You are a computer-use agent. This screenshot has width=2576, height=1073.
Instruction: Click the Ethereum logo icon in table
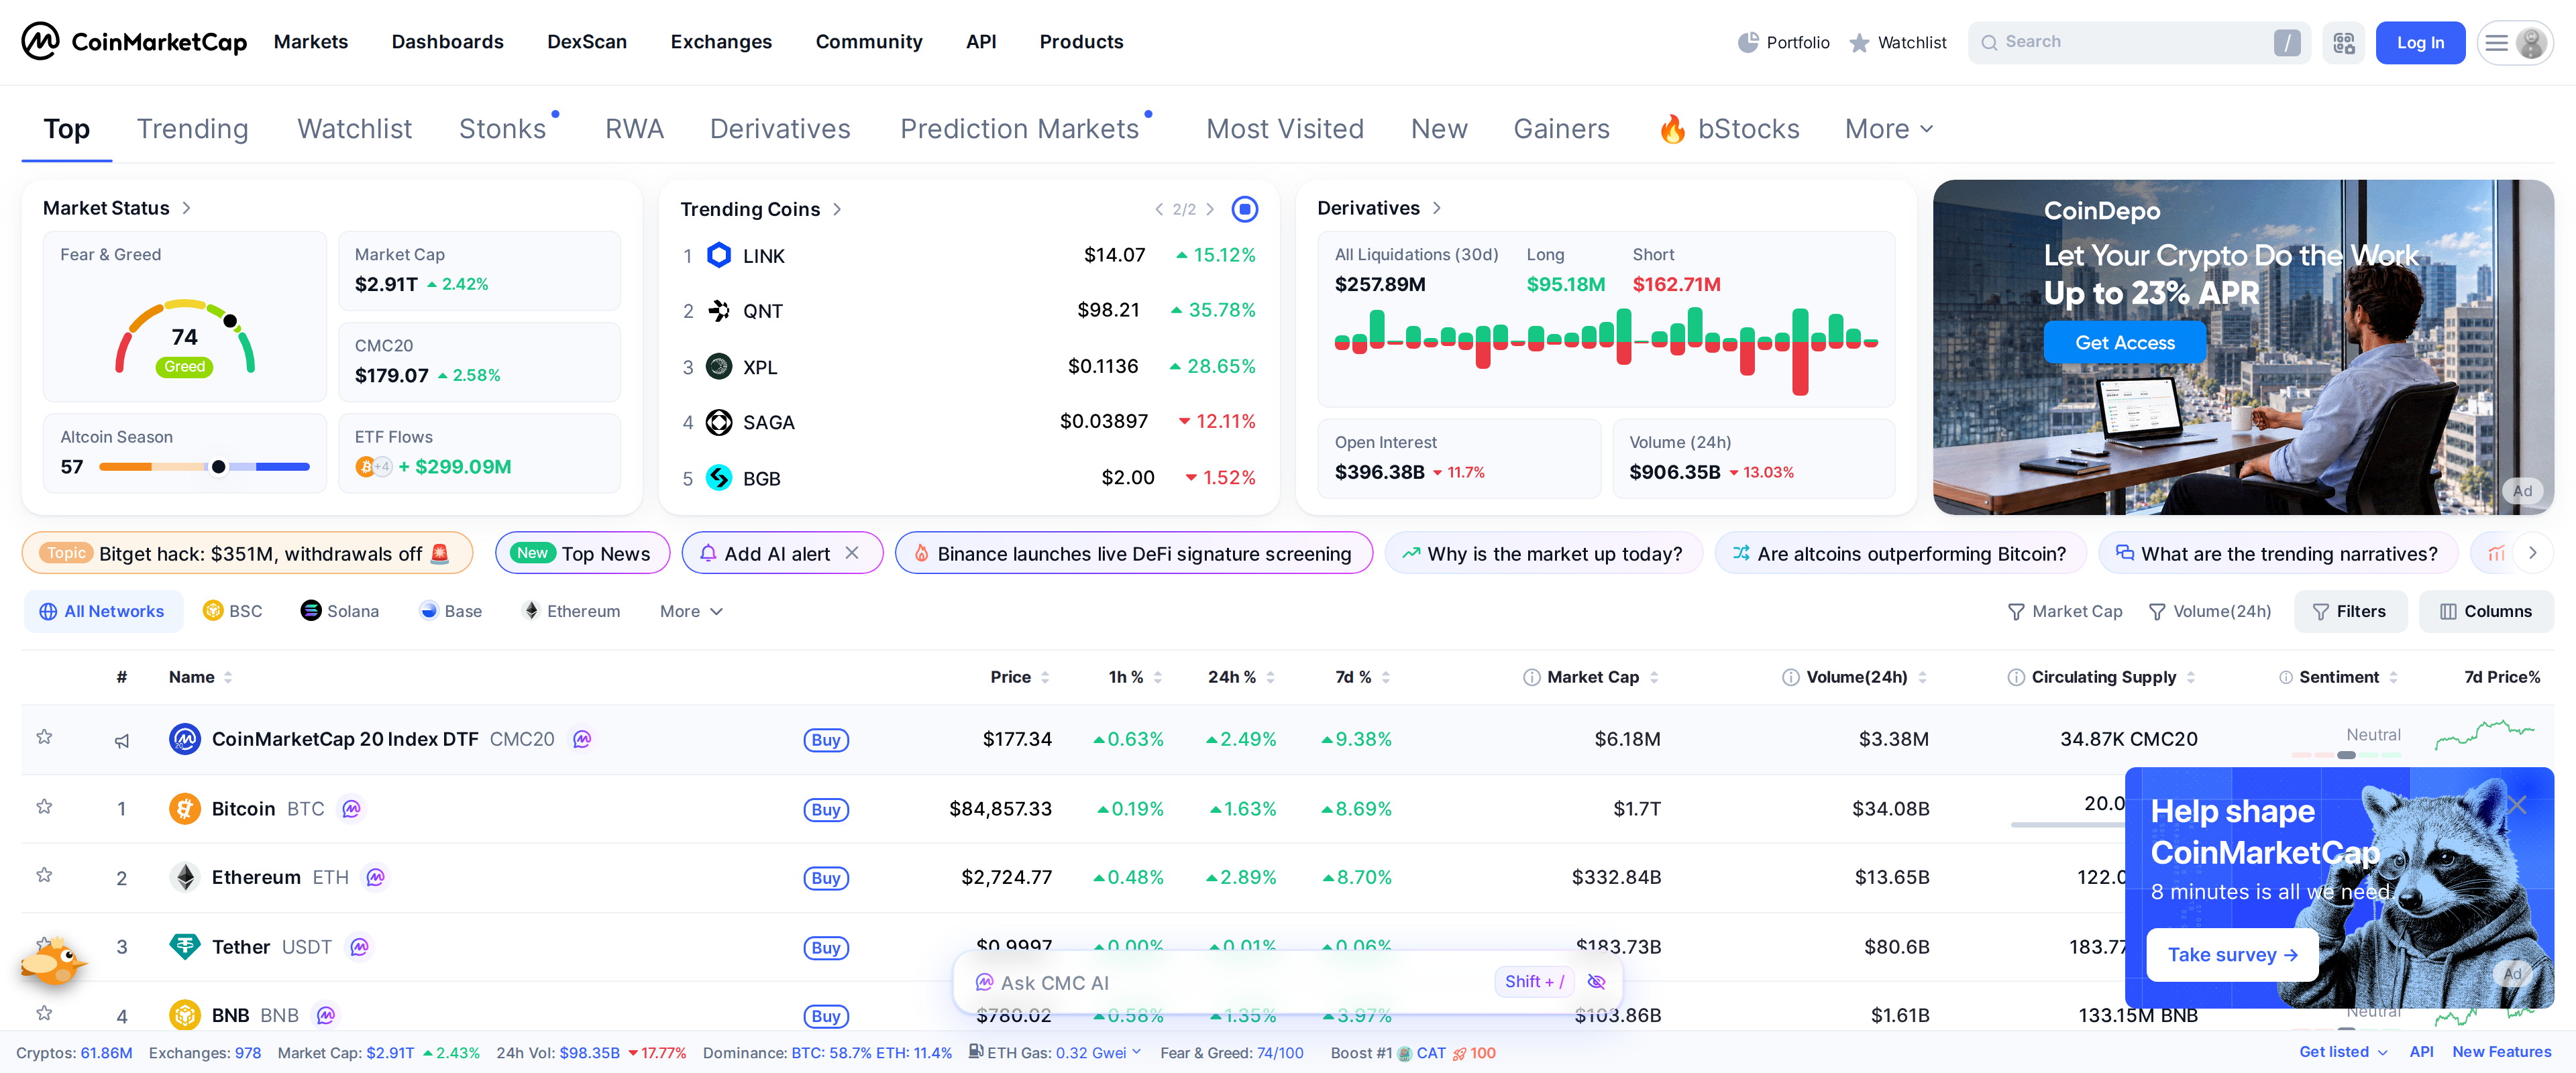[184, 877]
